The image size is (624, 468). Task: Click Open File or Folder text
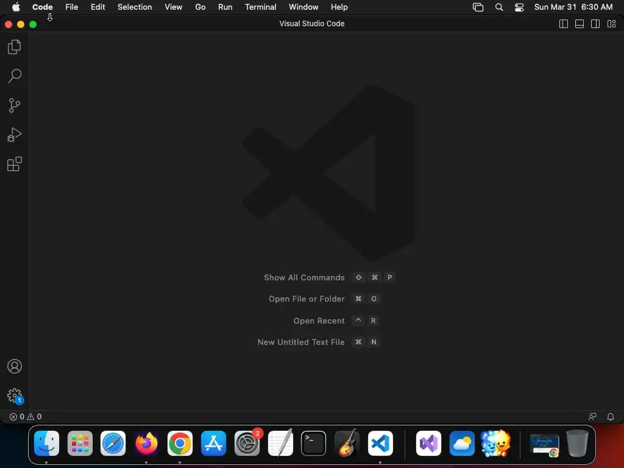click(307, 299)
